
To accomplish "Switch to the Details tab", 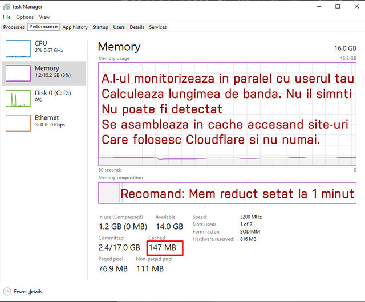I will coord(137,27).
